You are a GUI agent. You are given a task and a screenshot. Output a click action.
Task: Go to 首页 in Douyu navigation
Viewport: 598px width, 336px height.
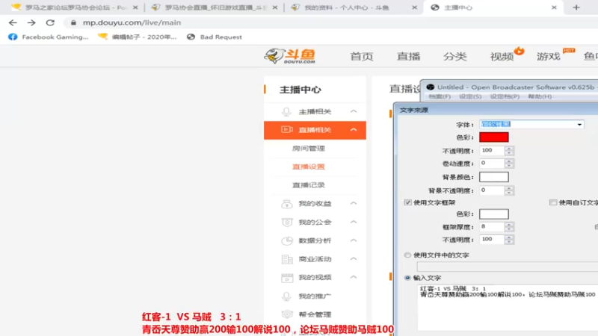tap(362, 57)
